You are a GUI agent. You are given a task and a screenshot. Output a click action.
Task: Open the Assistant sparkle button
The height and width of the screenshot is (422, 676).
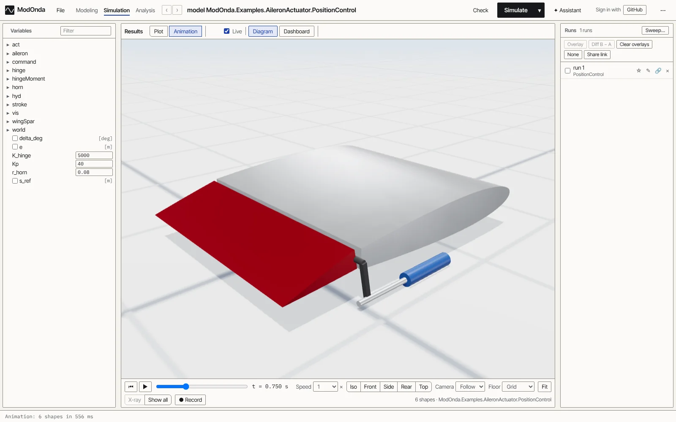click(x=567, y=10)
